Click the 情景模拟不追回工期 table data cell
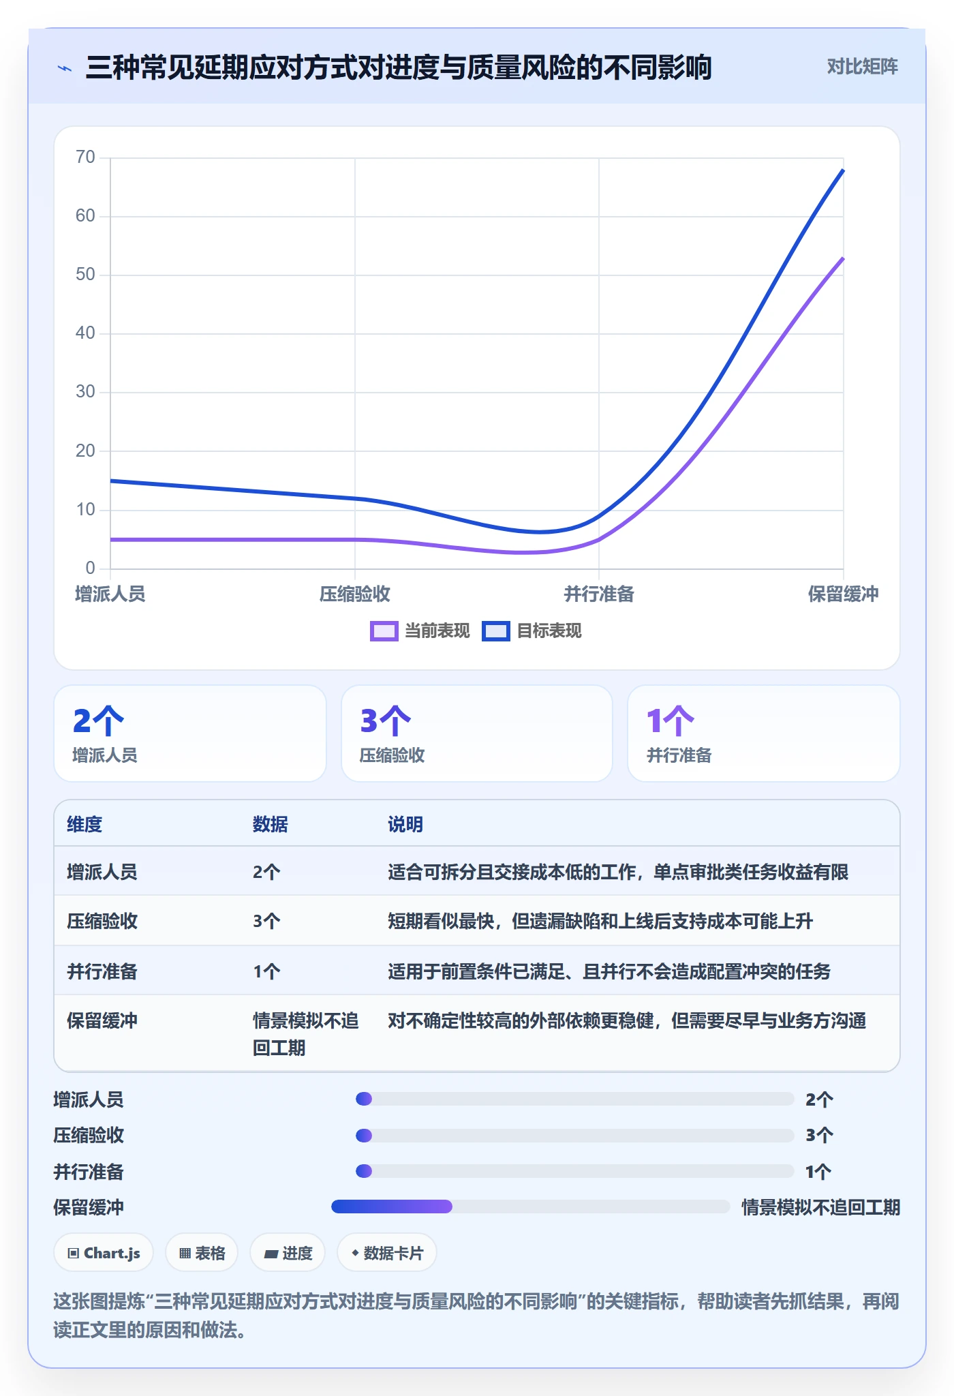The width and height of the screenshot is (954, 1396). (x=306, y=1034)
